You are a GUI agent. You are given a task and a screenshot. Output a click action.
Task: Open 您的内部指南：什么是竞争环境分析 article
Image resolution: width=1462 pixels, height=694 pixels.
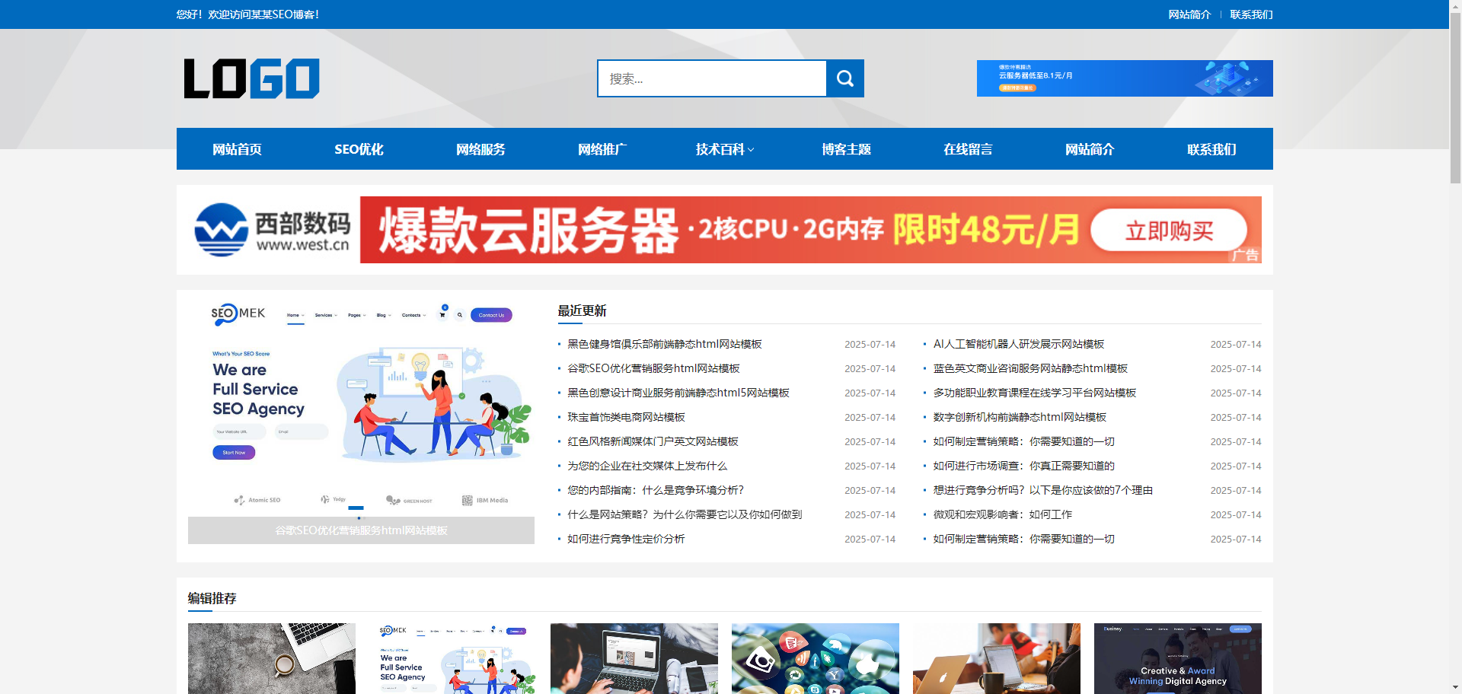point(656,490)
